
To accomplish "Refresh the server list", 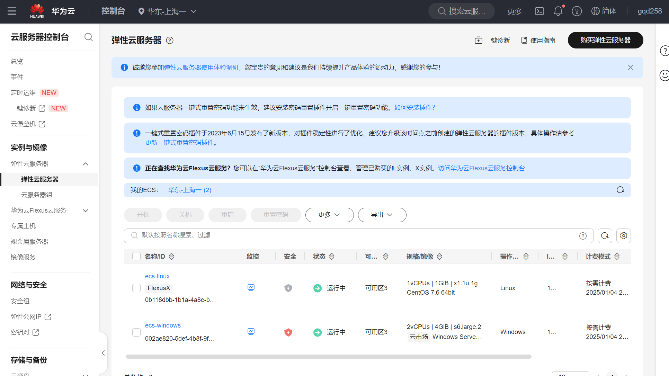I will (605, 236).
